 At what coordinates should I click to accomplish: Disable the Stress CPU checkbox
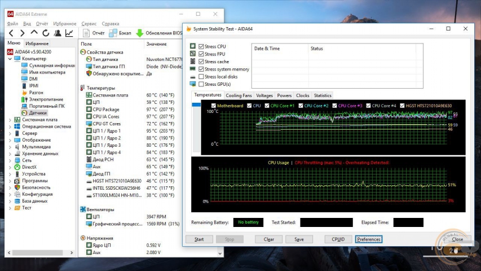(201, 47)
